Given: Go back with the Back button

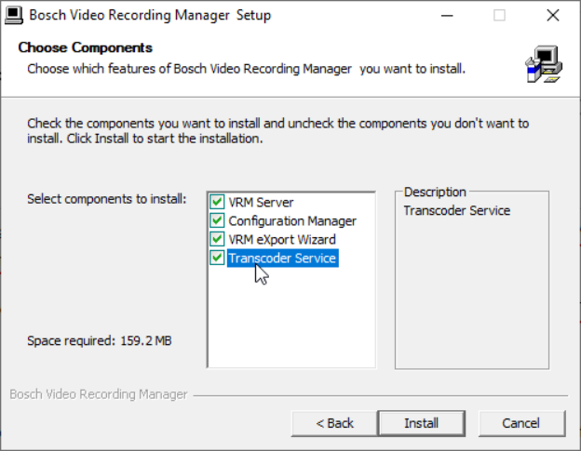Looking at the screenshot, I should pyautogui.click(x=334, y=423).
